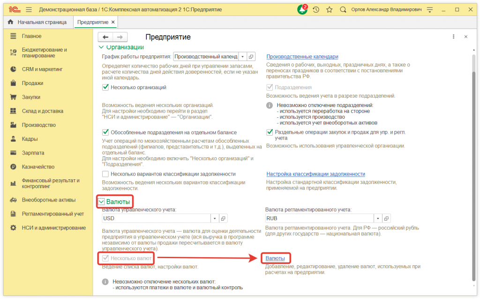Collapse the Валюты section

pyautogui.click(x=100, y=201)
